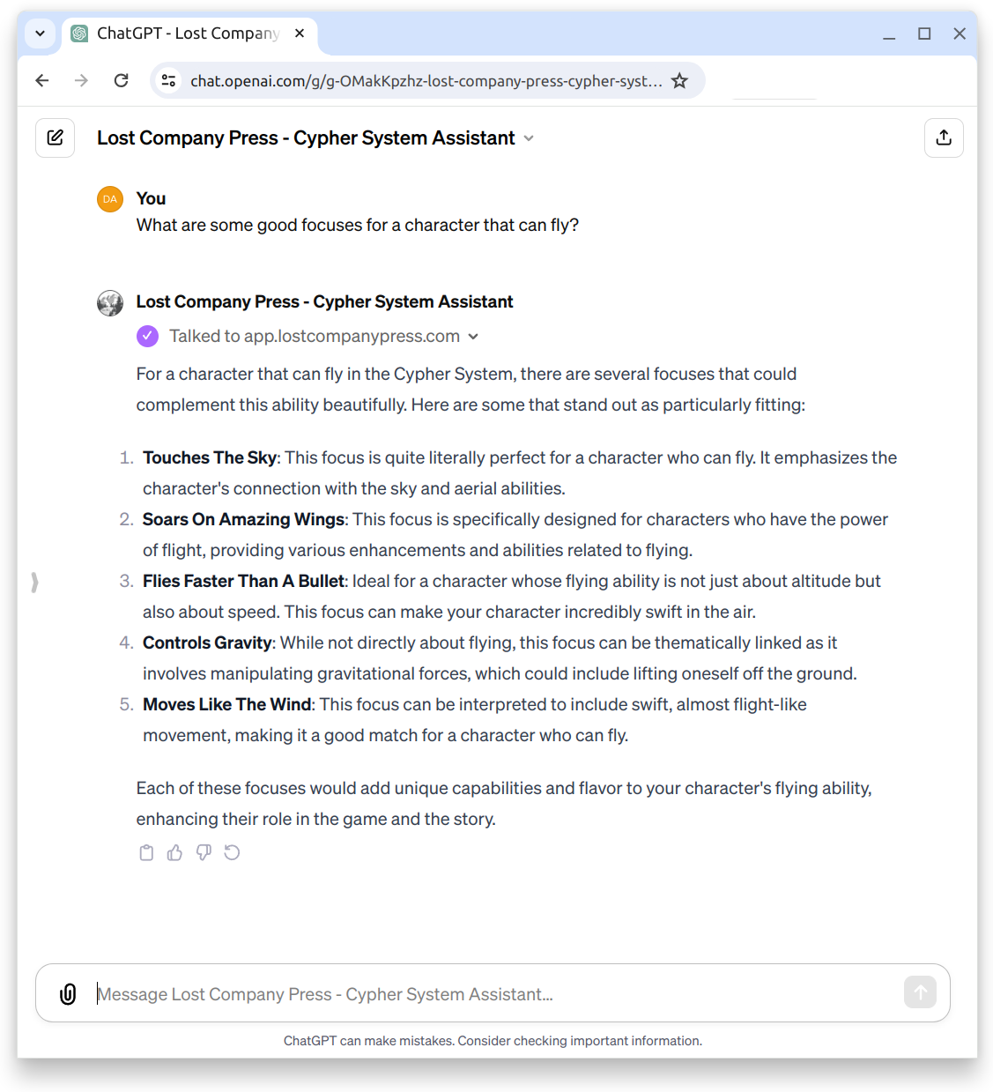Click the paperclip attach file icon
993x1092 pixels.
[68, 993]
